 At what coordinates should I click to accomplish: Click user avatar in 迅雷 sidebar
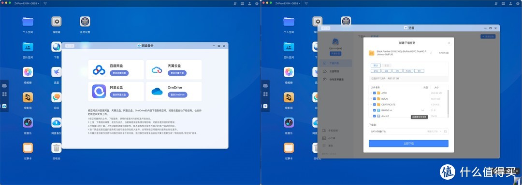pyautogui.click(x=335, y=42)
